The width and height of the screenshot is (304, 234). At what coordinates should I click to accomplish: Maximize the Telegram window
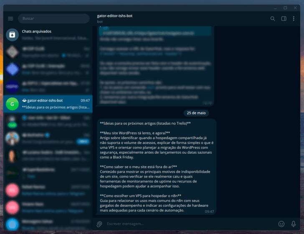285,8
